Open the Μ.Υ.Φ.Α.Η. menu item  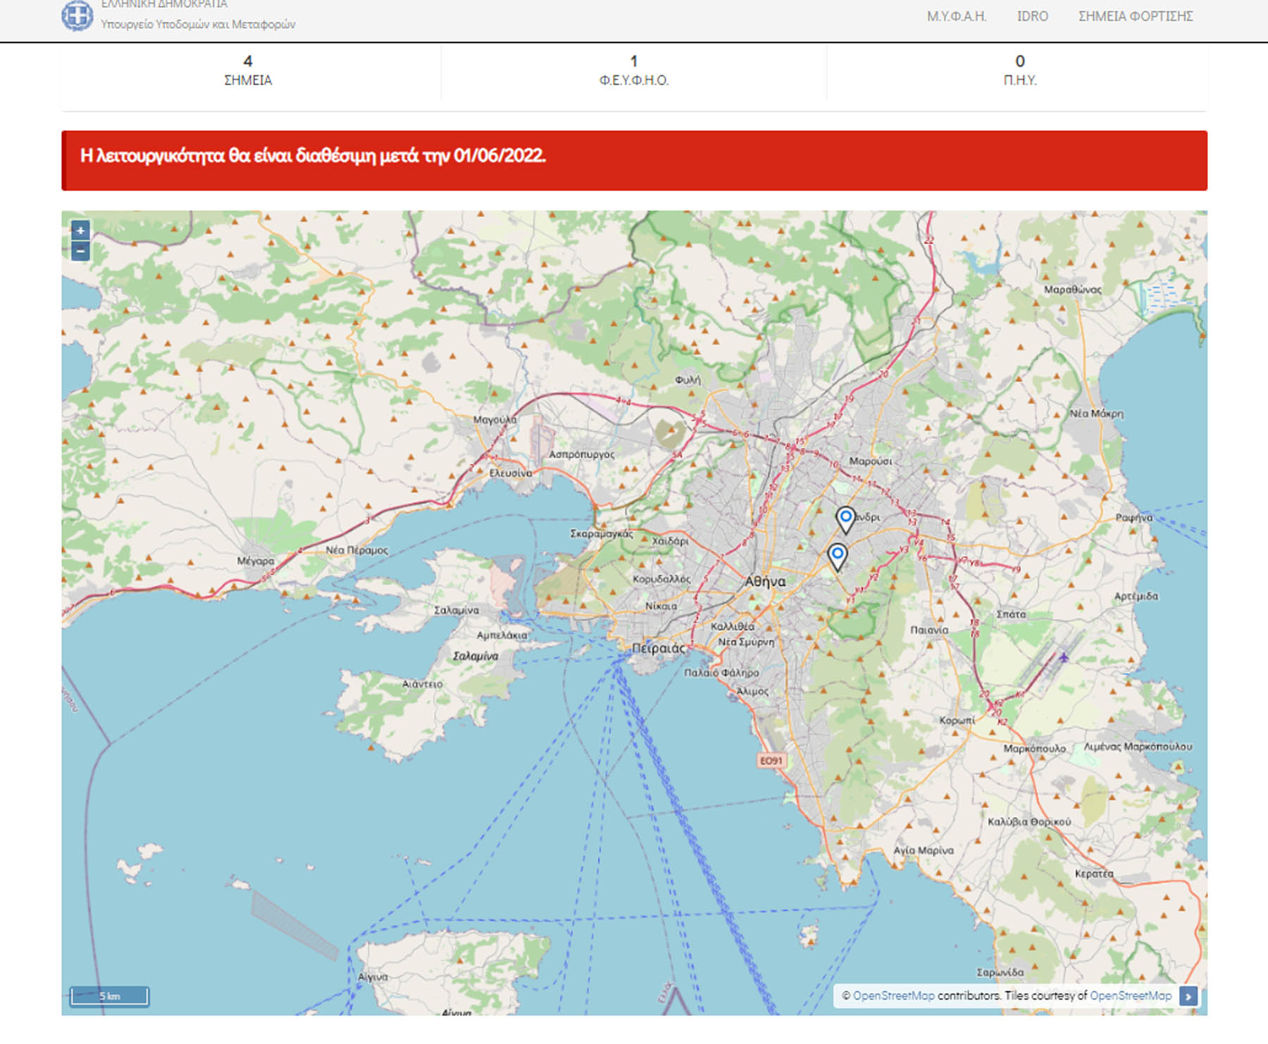956,16
